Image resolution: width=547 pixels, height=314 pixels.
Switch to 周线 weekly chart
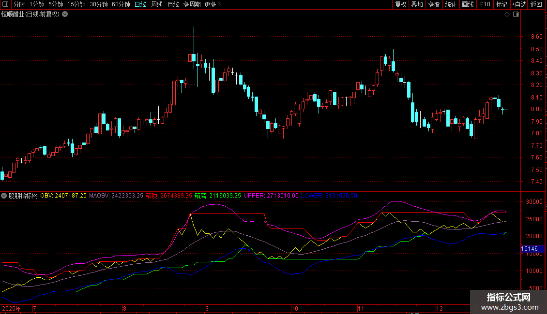click(157, 4)
